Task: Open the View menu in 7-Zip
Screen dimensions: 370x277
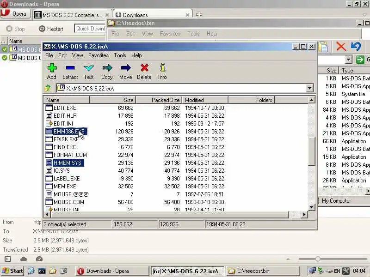Action: [77, 55]
